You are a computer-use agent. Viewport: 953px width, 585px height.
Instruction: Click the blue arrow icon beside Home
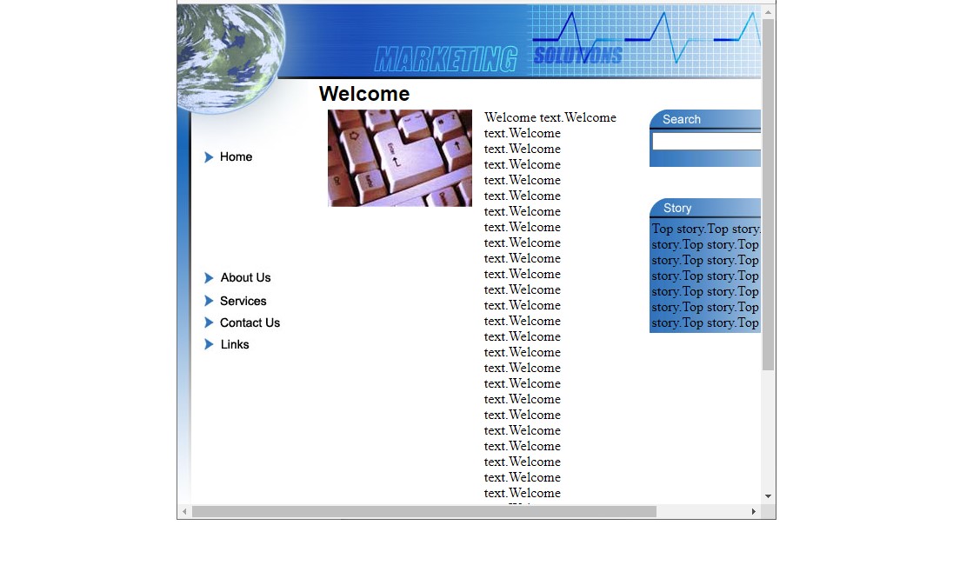point(209,157)
